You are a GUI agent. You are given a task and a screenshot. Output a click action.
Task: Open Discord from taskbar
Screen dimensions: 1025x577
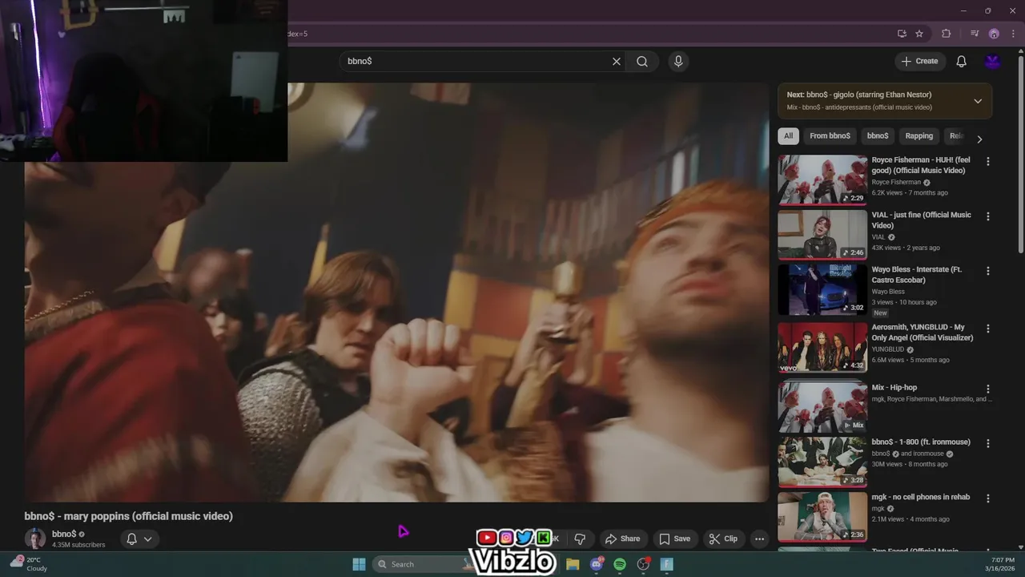[x=597, y=564]
